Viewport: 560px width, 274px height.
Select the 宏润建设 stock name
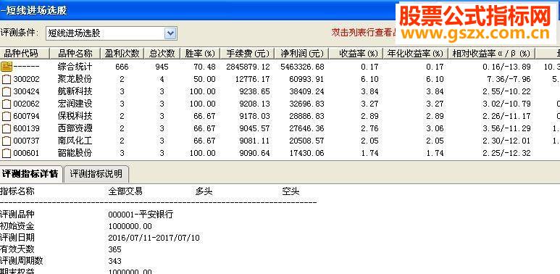click(75, 104)
